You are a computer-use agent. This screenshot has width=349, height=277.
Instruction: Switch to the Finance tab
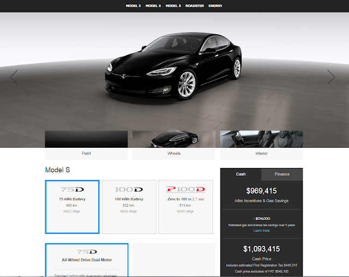(x=282, y=174)
